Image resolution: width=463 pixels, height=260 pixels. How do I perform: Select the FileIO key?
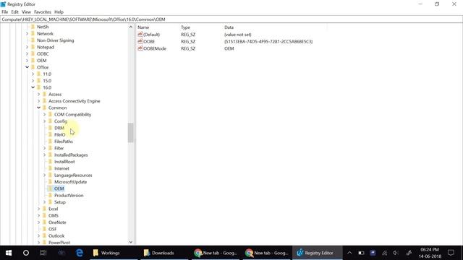tap(59, 135)
